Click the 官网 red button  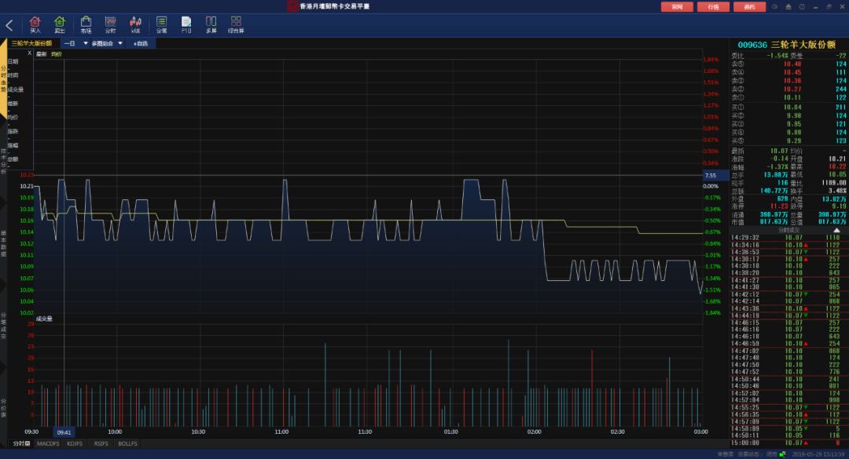click(677, 6)
